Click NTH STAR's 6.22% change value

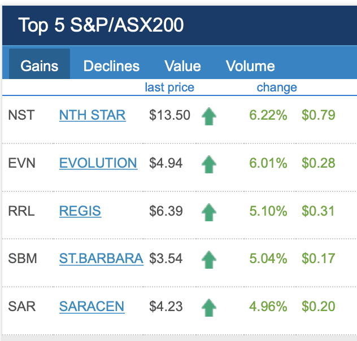coord(268,115)
